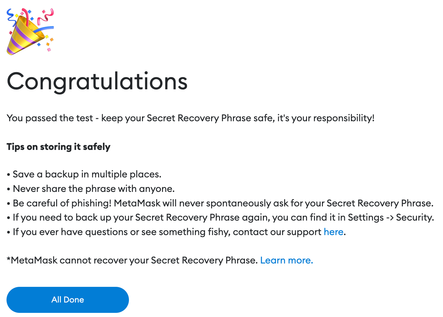Follow the Learn more link
Viewport: 443px width, 317px height.
click(x=286, y=260)
